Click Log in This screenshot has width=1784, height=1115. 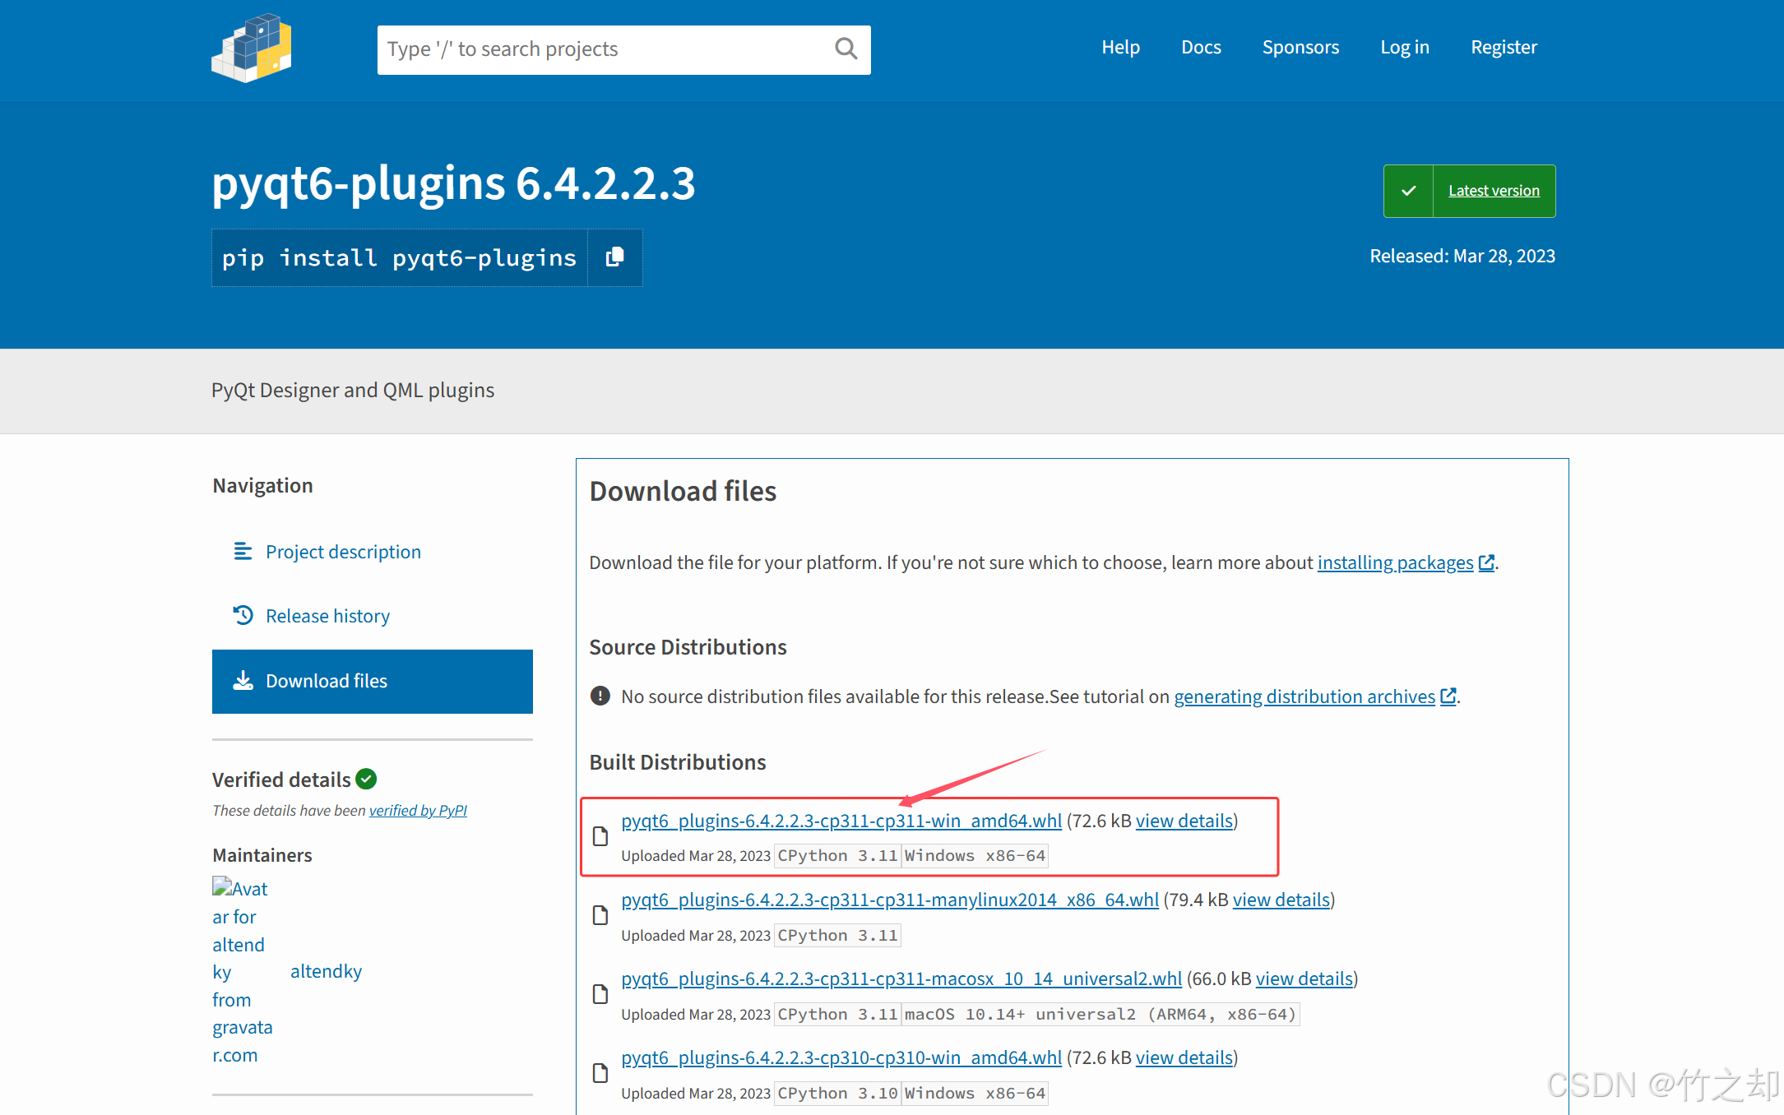[1405, 47]
